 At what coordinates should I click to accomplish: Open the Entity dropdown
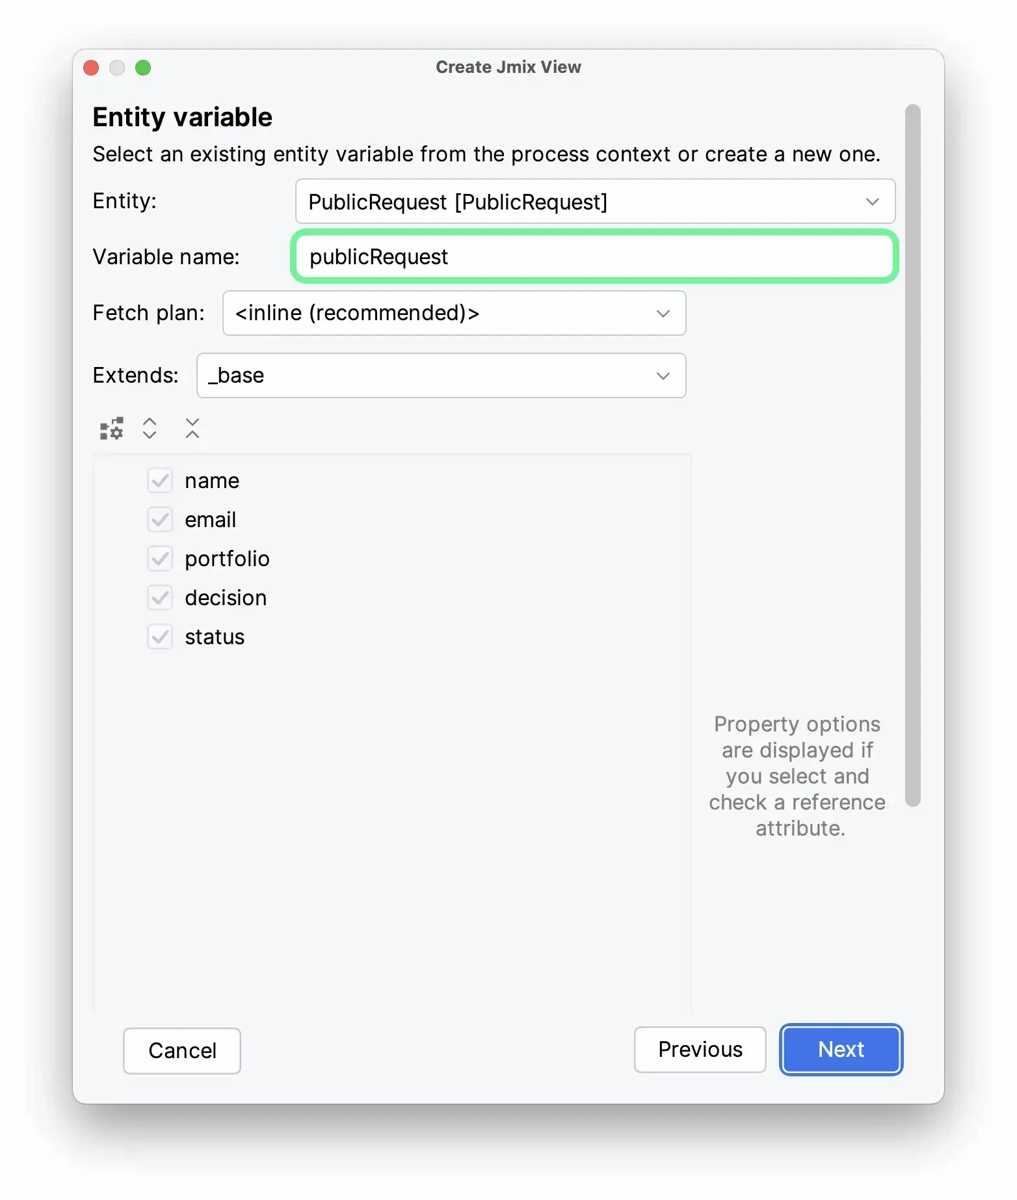594,202
